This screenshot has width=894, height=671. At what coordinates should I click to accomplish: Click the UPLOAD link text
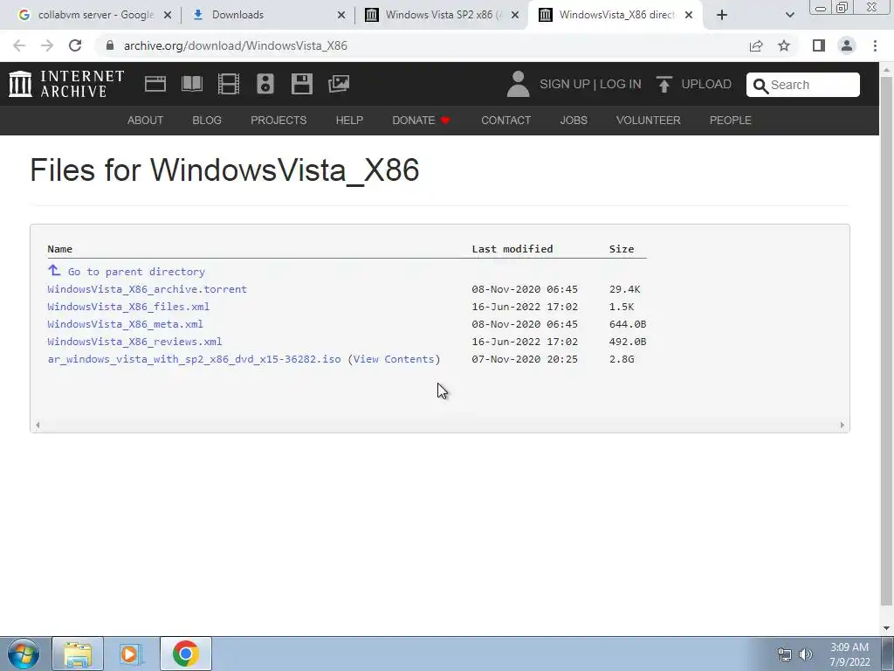[706, 85]
